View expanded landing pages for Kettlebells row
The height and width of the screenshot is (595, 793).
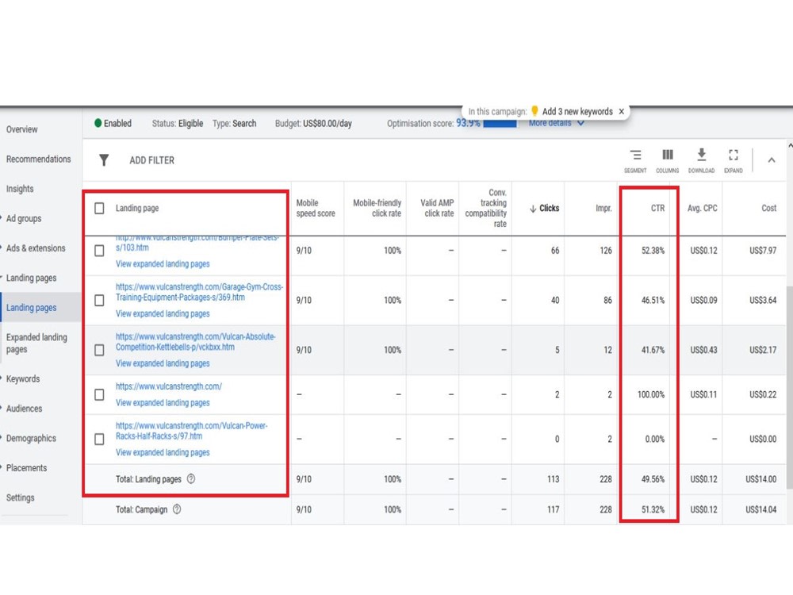click(x=163, y=363)
